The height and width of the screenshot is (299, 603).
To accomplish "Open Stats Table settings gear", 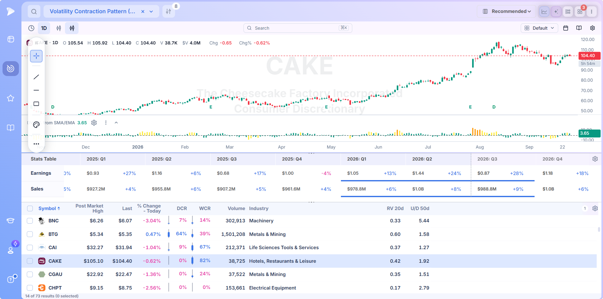I will [x=595, y=159].
